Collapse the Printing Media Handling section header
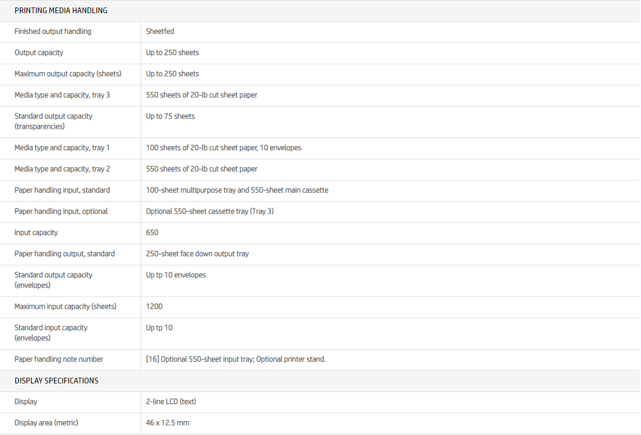This screenshot has width=641, height=435. pyautogui.click(x=61, y=11)
